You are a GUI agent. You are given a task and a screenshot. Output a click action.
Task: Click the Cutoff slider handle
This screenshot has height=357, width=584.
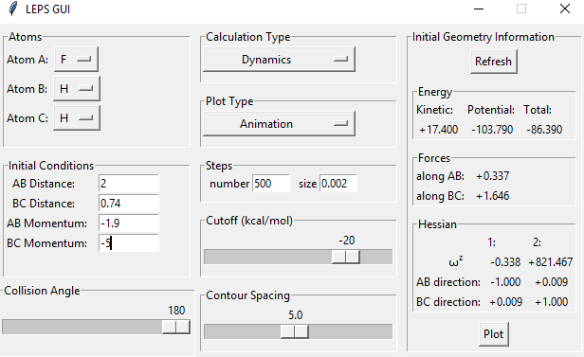click(x=346, y=257)
